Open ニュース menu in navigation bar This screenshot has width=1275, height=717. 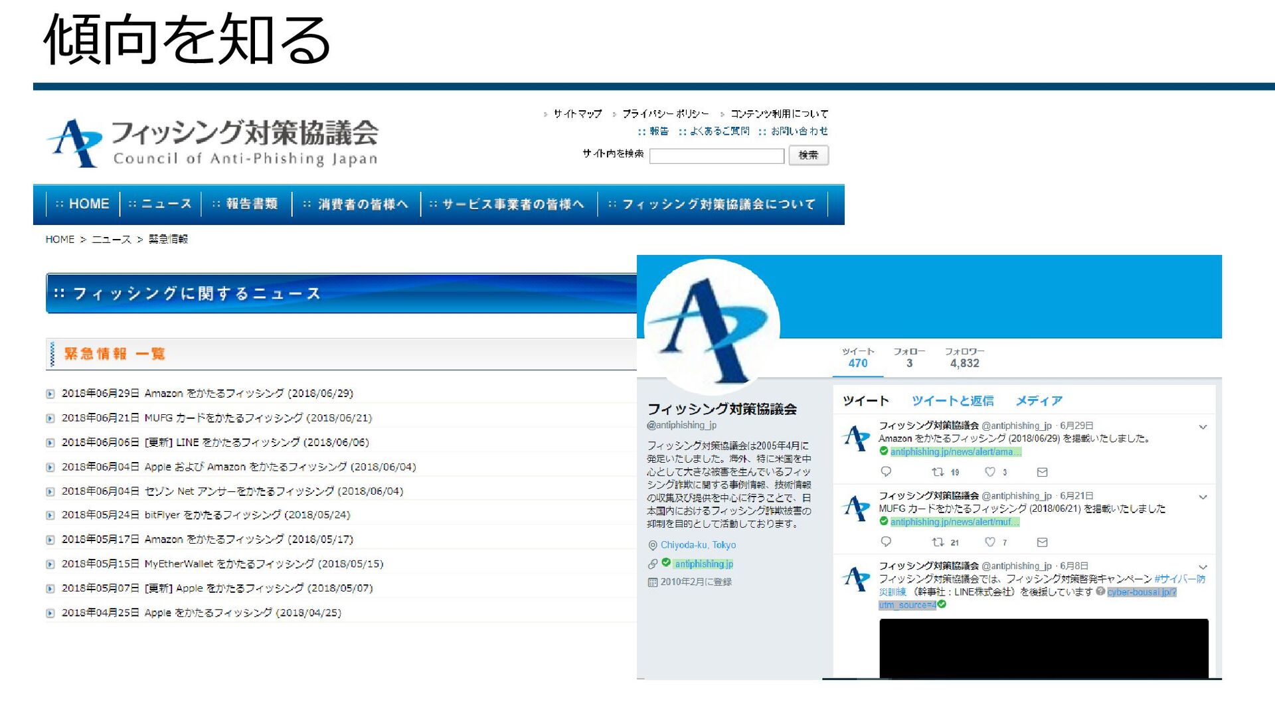pyautogui.click(x=160, y=204)
